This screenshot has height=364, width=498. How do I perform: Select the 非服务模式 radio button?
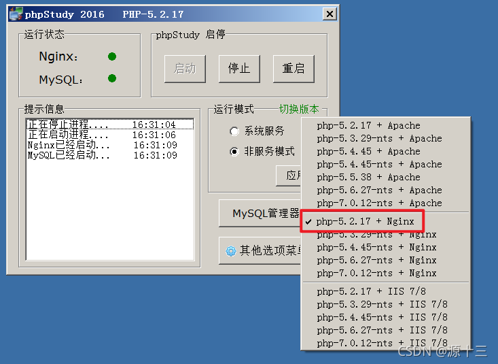(x=234, y=152)
